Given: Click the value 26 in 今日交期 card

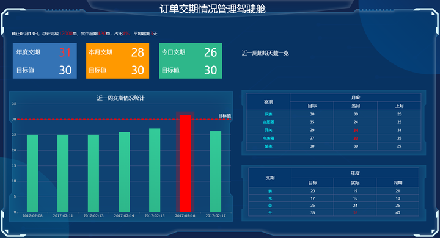Looking at the screenshot, I should [210, 52].
